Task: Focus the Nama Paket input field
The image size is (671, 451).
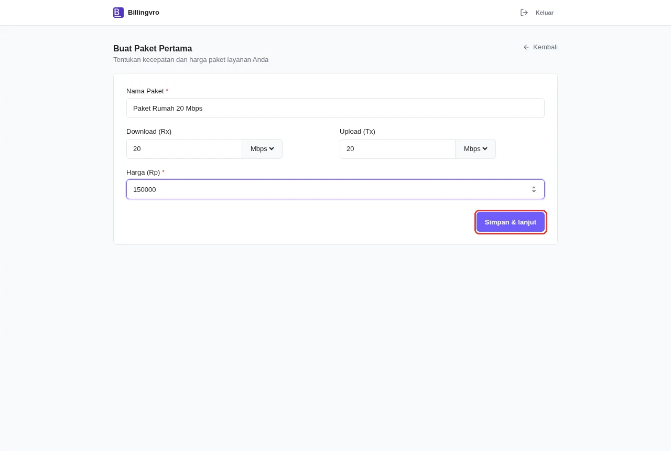Action: click(335, 108)
